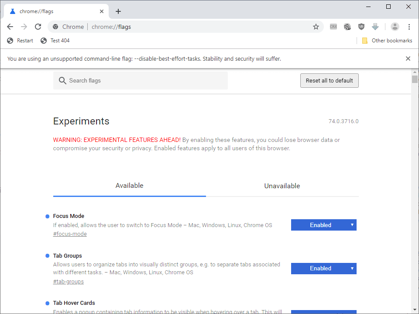This screenshot has width=419, height=314.
Task: Click the page vertical scrollbar thumb
Action: 415,79
